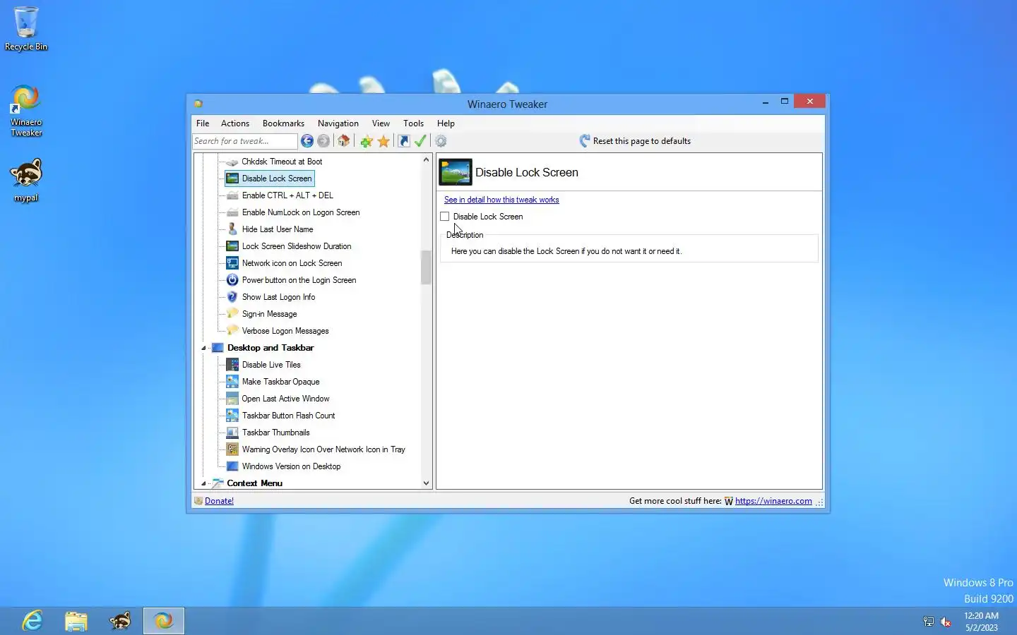Click the tree scrollbar down arrow
Screen dimensions: 1017x635
click(x=426, y=483)
